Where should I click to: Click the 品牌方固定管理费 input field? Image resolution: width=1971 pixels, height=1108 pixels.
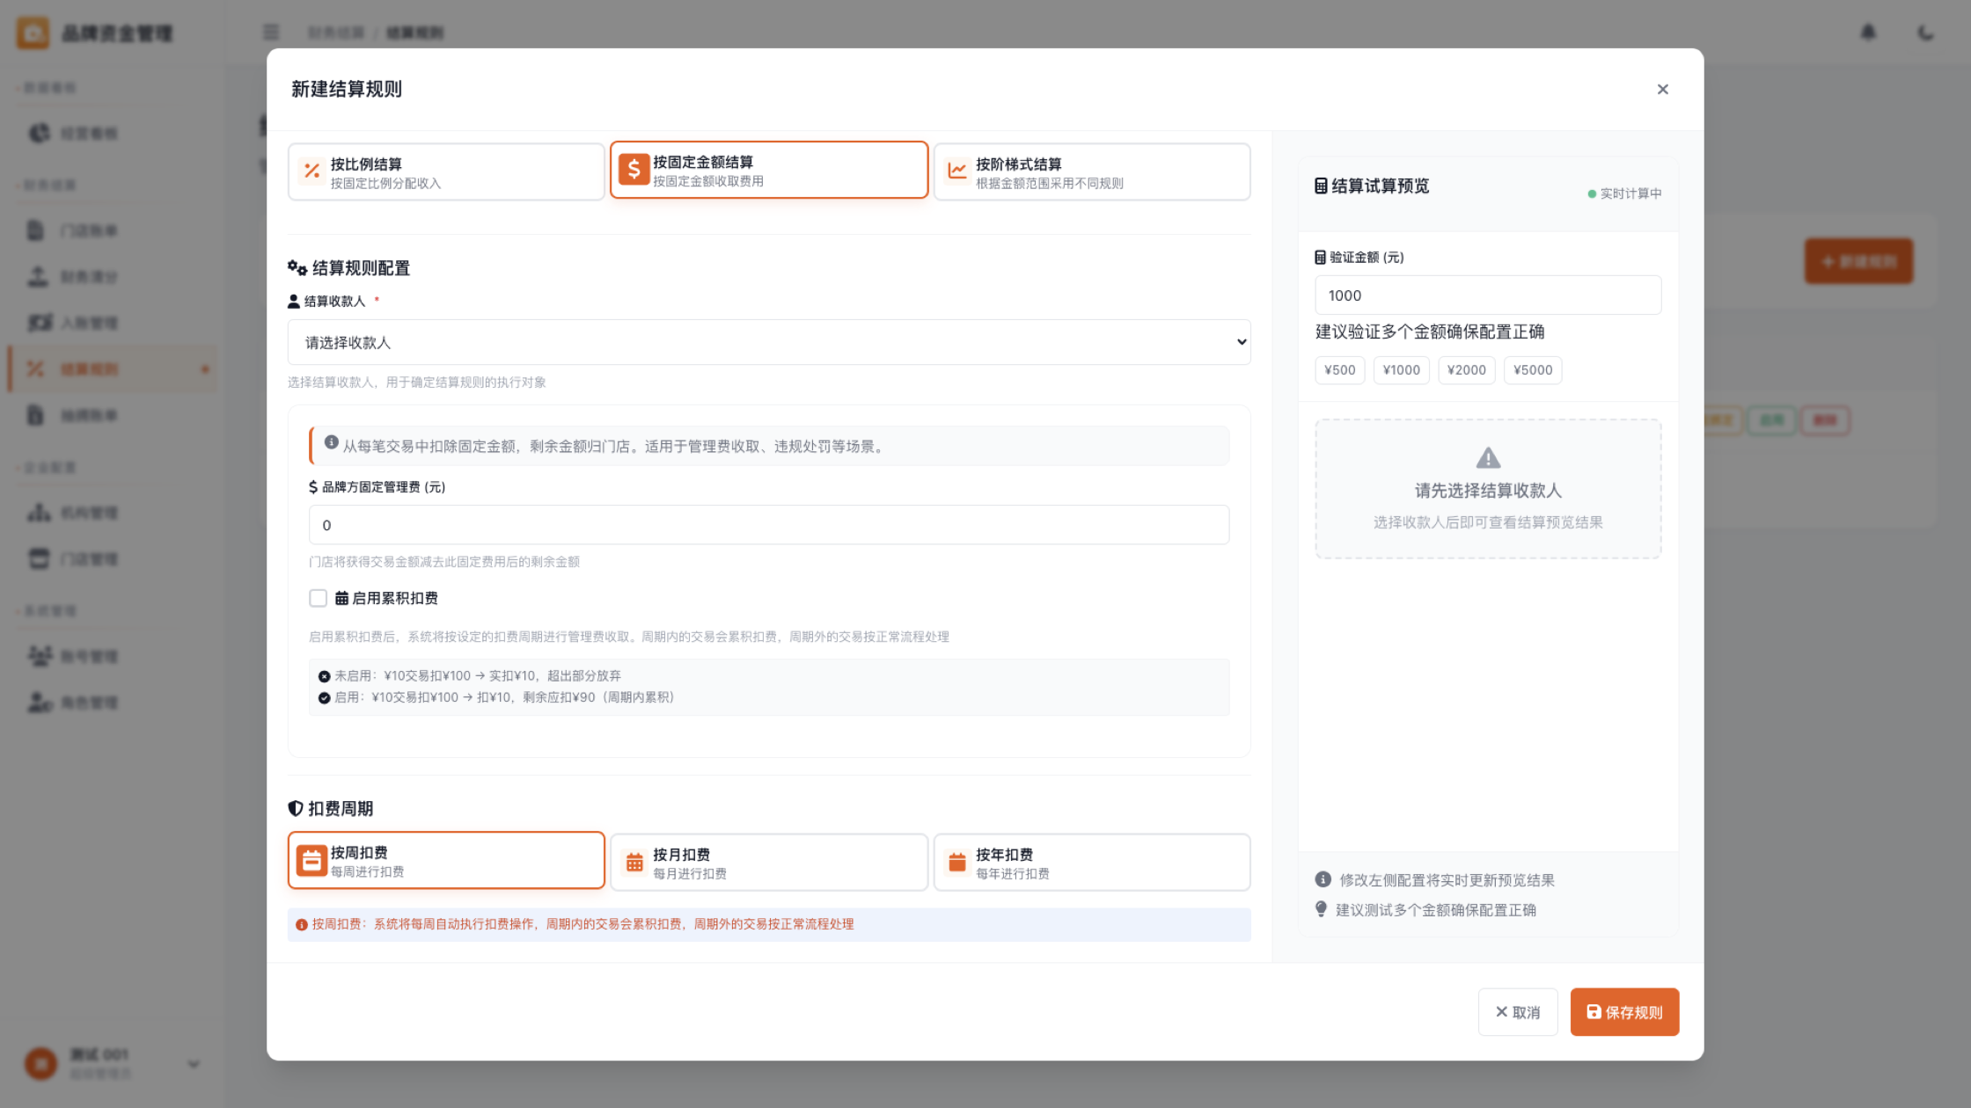coord(768,525)
